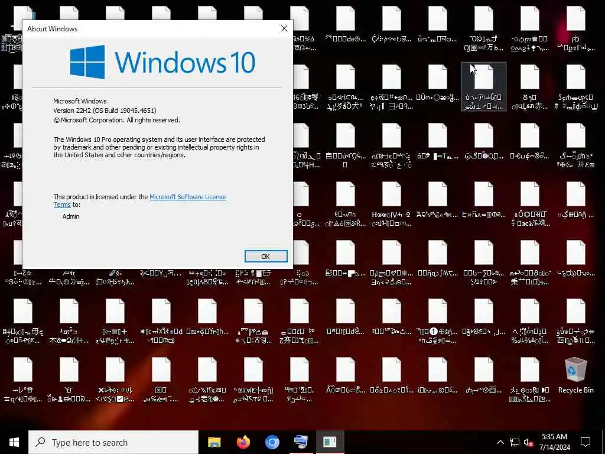Open the Windows Start menu

pyautogui.click(x=14, y=442)
